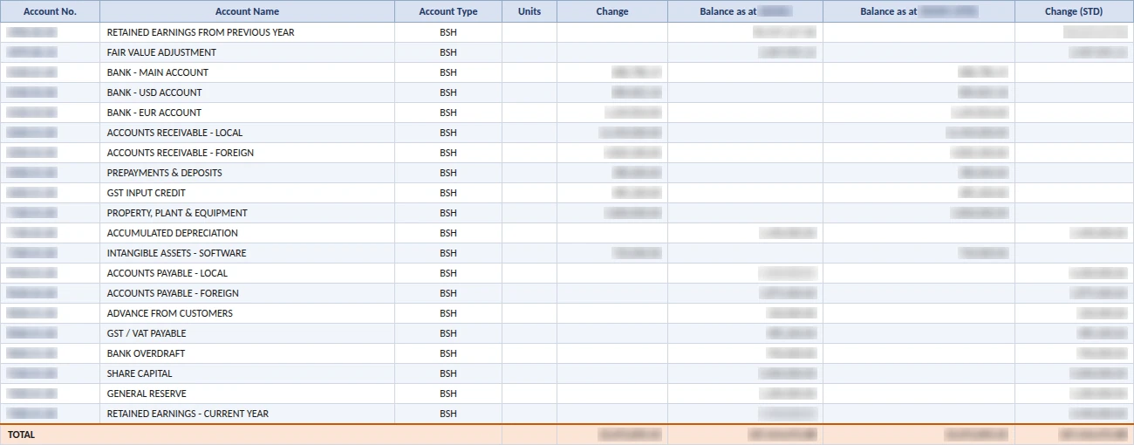The width and height of the screenshot is (1134, 445).
Task: Sort by the Account No. column header
Action: point(50,11)
